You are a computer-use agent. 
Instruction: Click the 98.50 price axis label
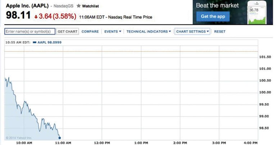pyautogui.click(x=264, y=128)
